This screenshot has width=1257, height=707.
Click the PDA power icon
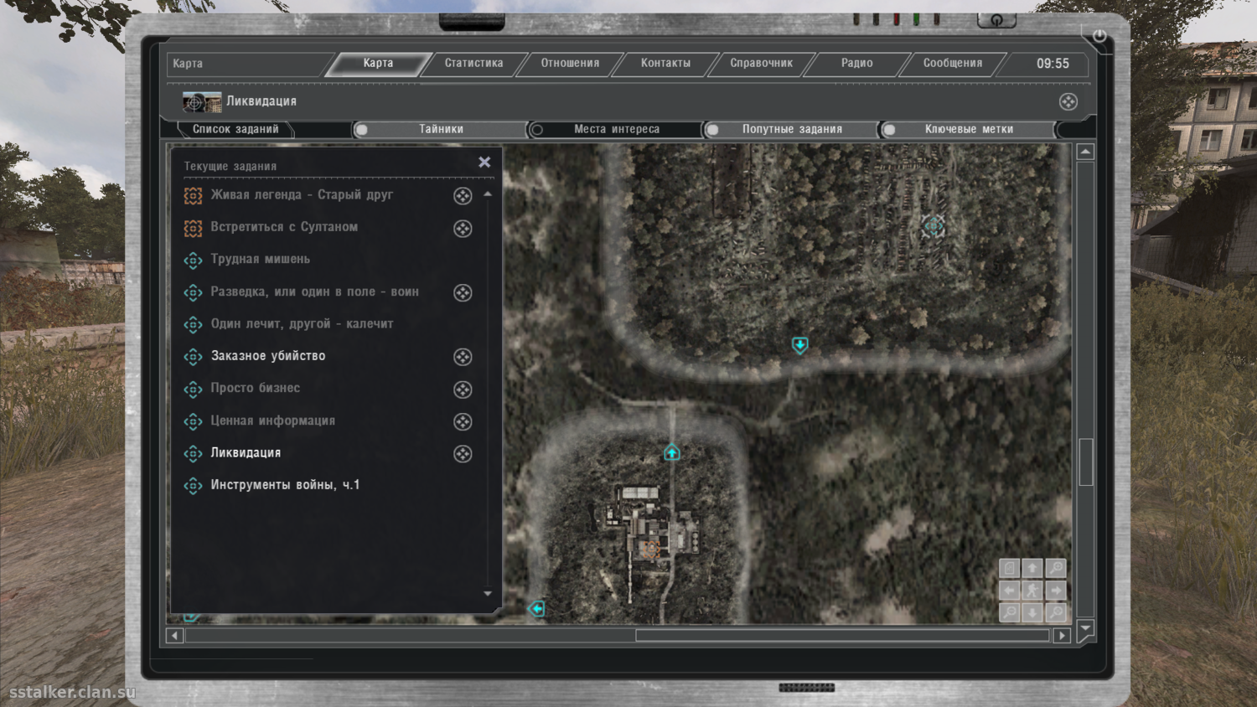1099,36
